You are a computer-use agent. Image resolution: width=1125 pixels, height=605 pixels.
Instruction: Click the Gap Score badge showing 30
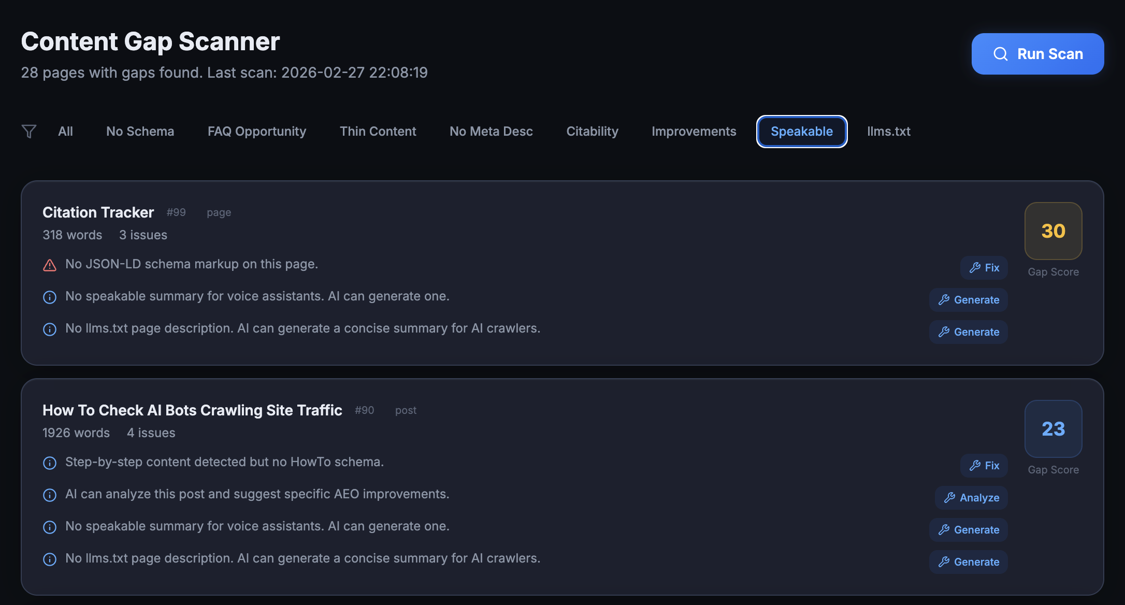tap(1053, 231)
